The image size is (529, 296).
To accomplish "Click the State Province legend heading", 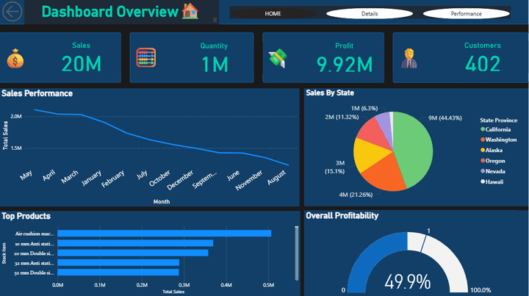I will 499,120.
